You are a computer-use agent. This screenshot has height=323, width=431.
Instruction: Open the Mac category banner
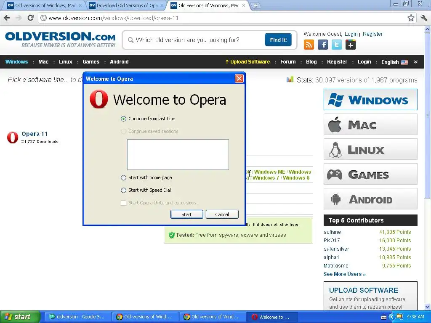[x=370, y=124]
